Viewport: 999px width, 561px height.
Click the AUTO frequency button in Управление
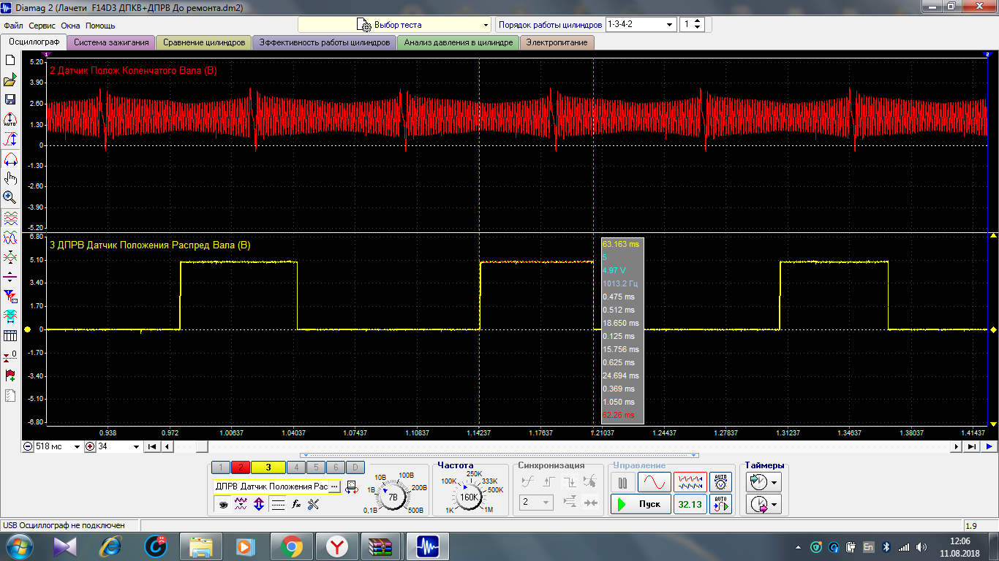pyautogui.click(x=721, y=504)
